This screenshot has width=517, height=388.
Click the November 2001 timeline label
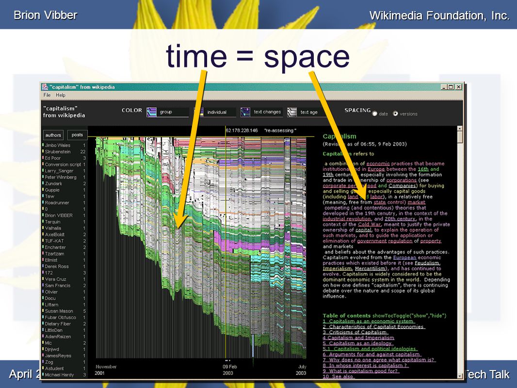[x=106, y=370]
